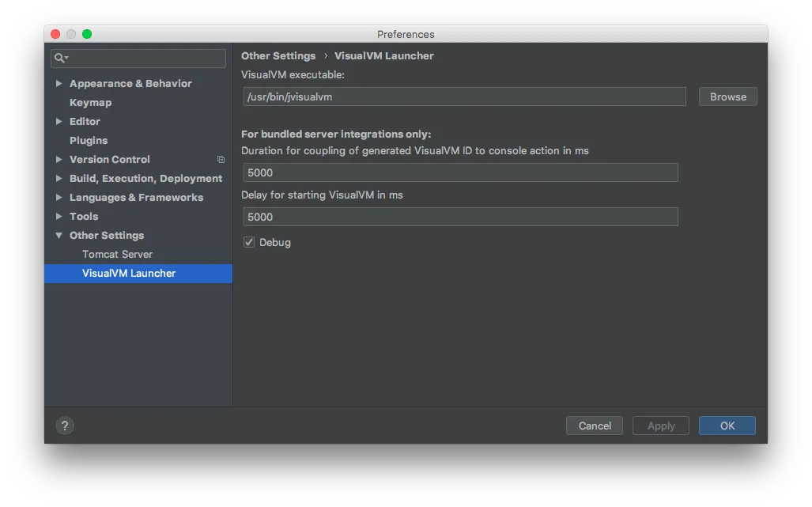Viewport: 812px width, 507px height.
Task: Focus the settings search field
Action: tap(138, 58)
